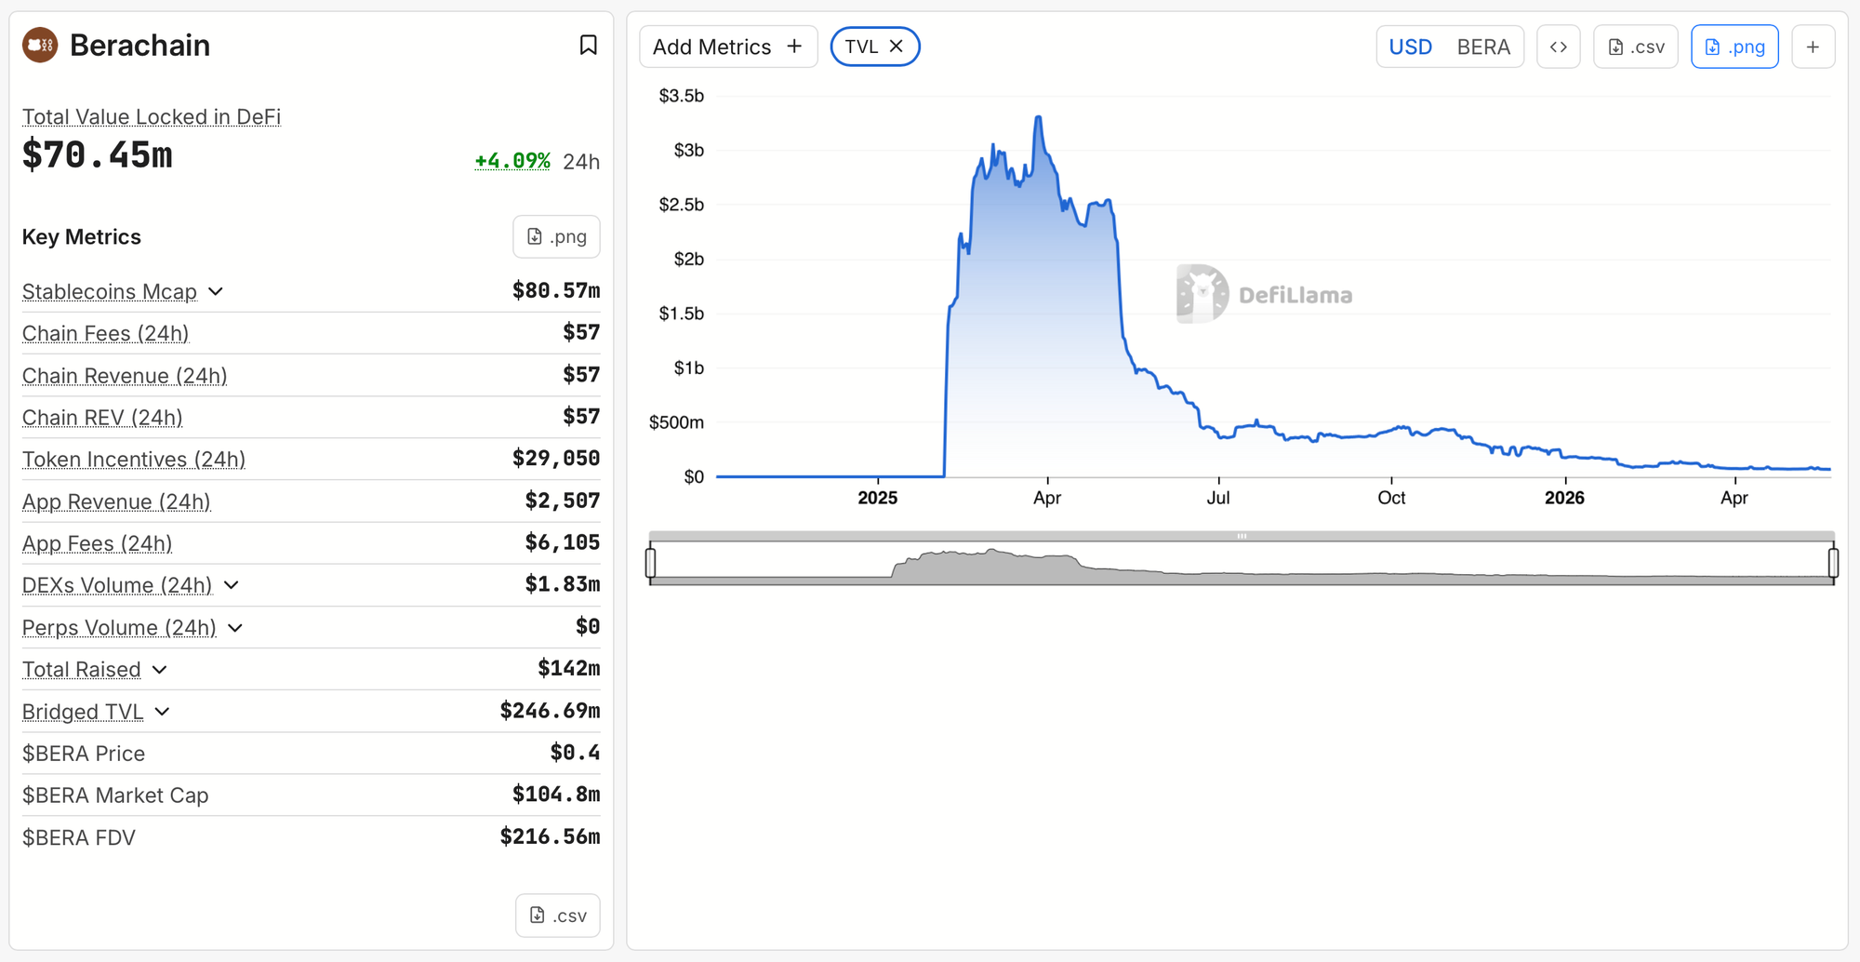
Task: Click the Berachain logo icon
Action: point(40,46)
